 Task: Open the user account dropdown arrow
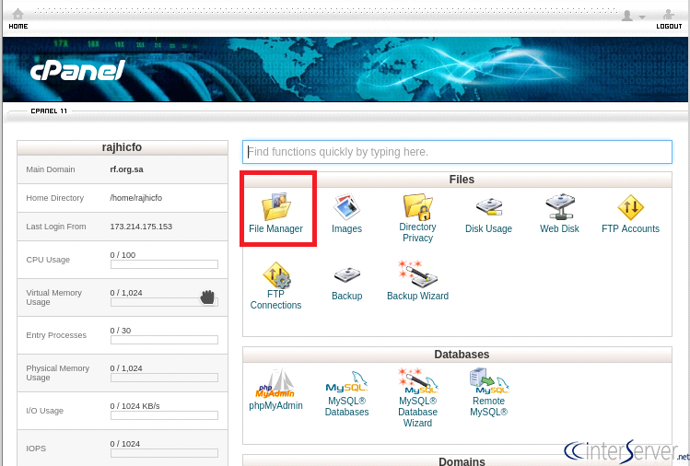point(642,17)
